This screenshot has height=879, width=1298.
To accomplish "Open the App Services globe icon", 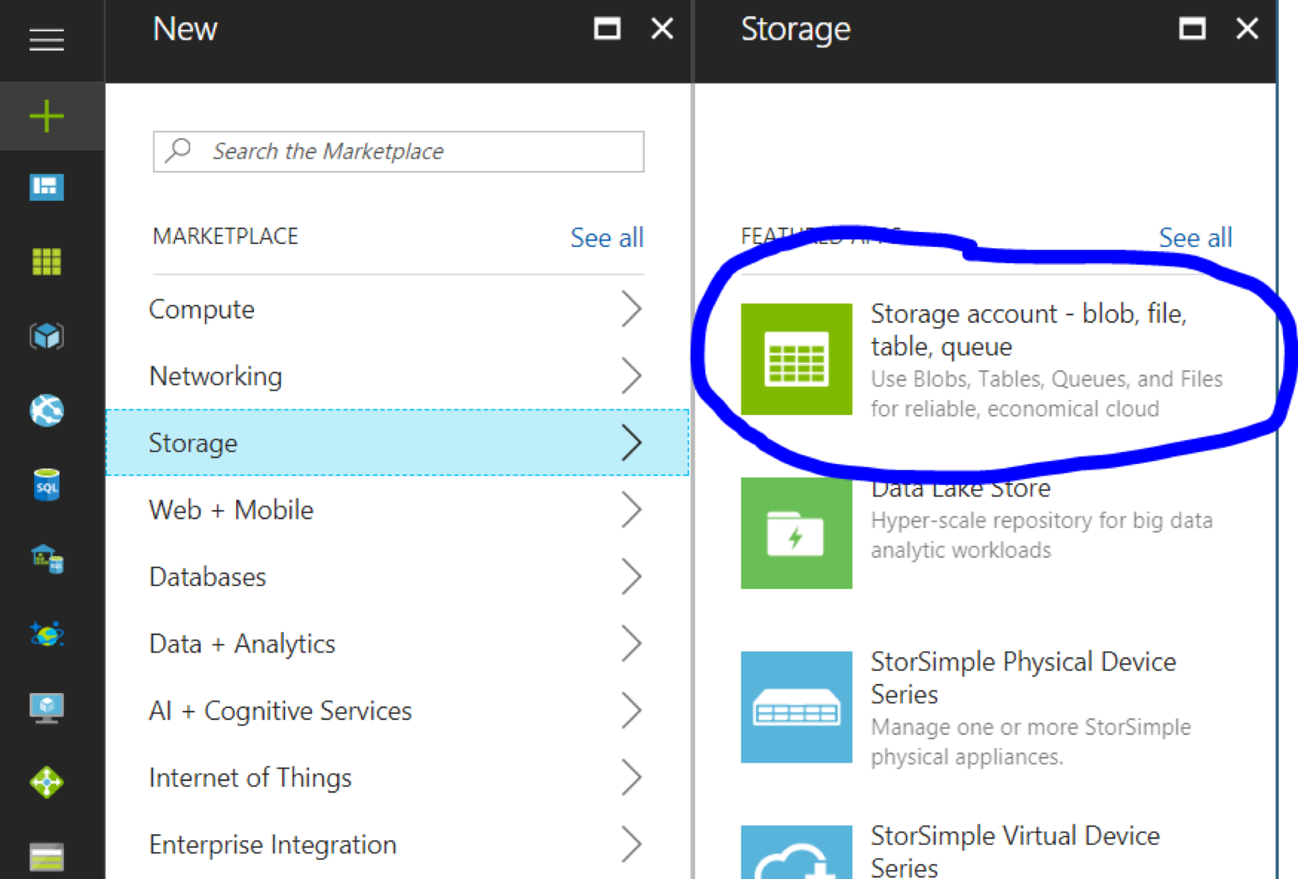I will (47, 411).
